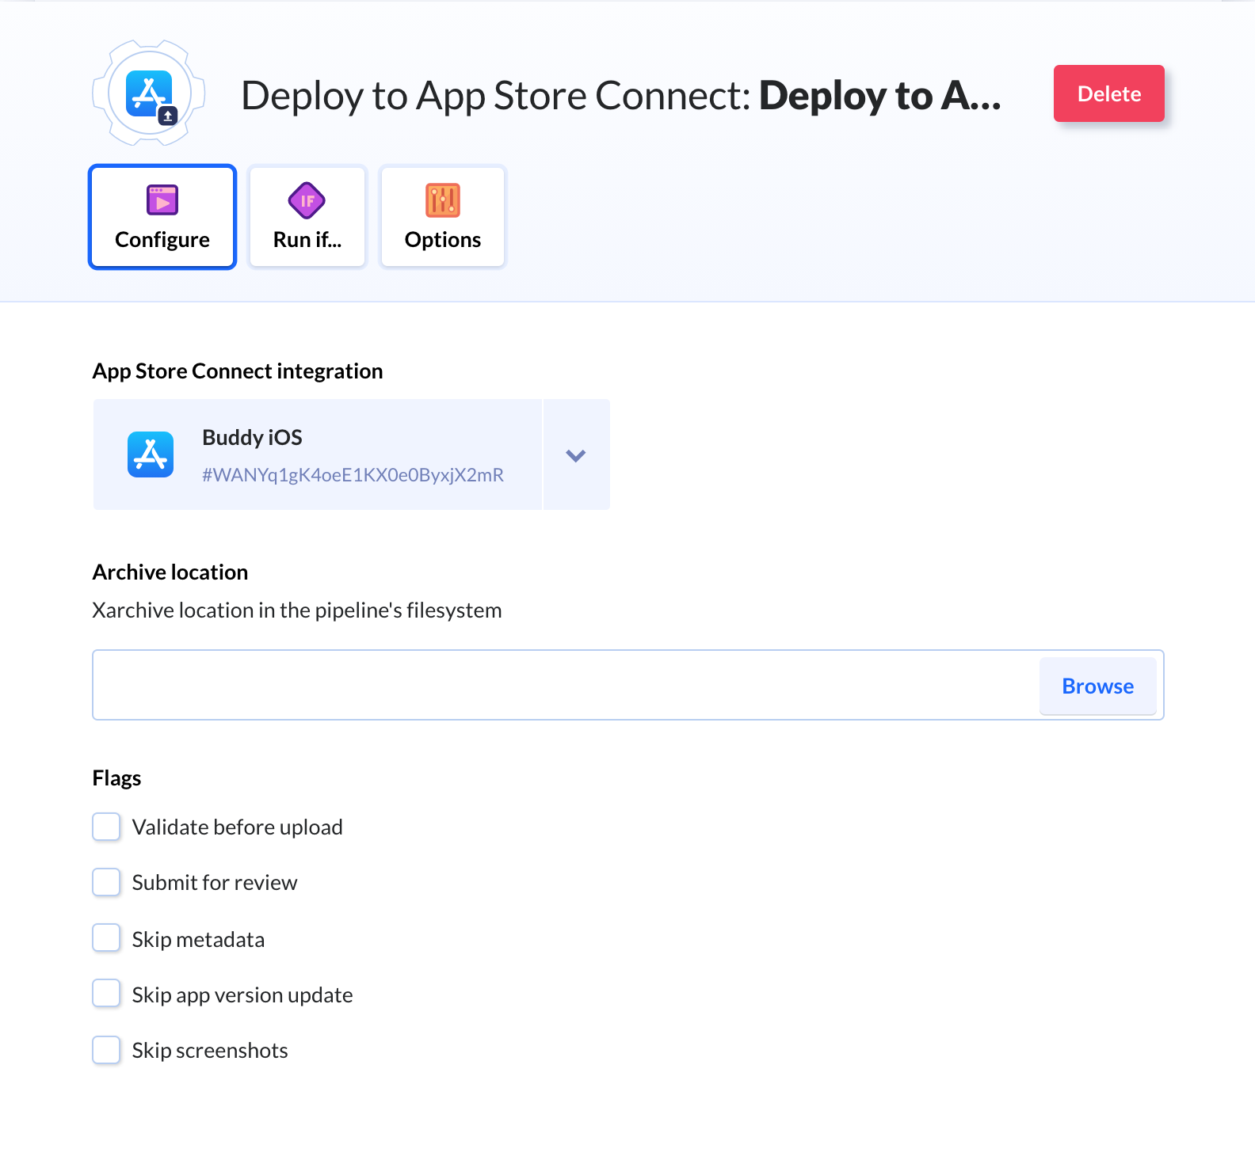Click the 'Archive location' heading
The image size is (1255, 1175).
(170, 572)
